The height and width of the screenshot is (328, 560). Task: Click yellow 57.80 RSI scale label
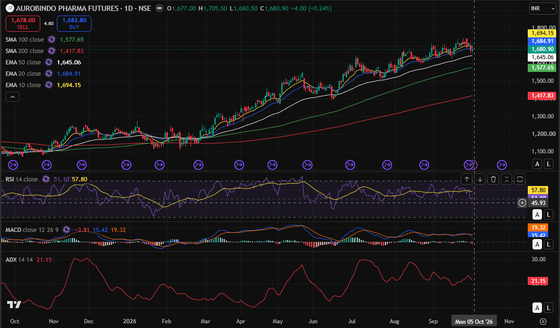[538, 190]
